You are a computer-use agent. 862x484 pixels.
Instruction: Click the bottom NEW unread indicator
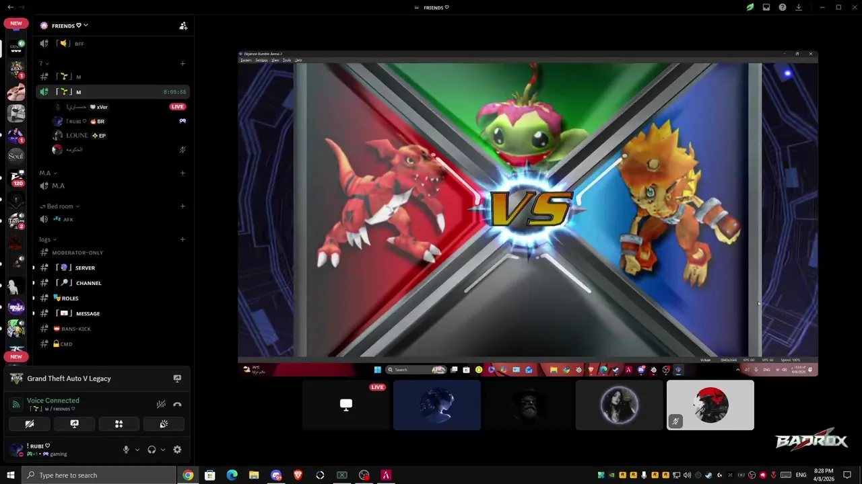16,356
